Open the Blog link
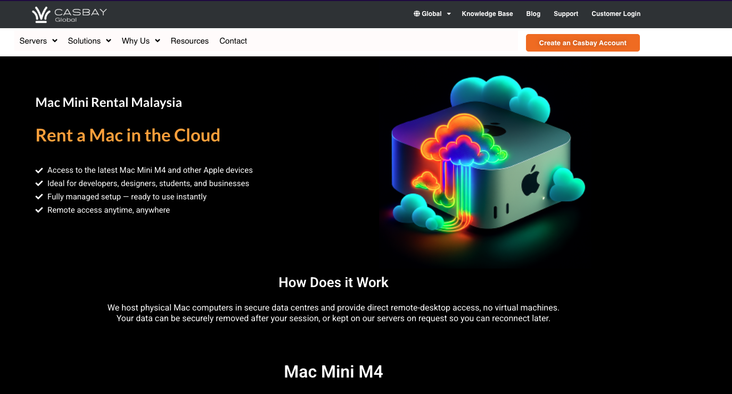732x394 pixels. [533, 14]
